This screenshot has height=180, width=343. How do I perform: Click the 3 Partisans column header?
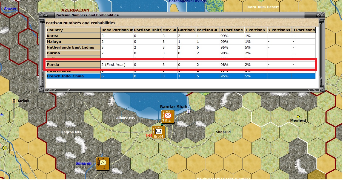coord(304,30)
